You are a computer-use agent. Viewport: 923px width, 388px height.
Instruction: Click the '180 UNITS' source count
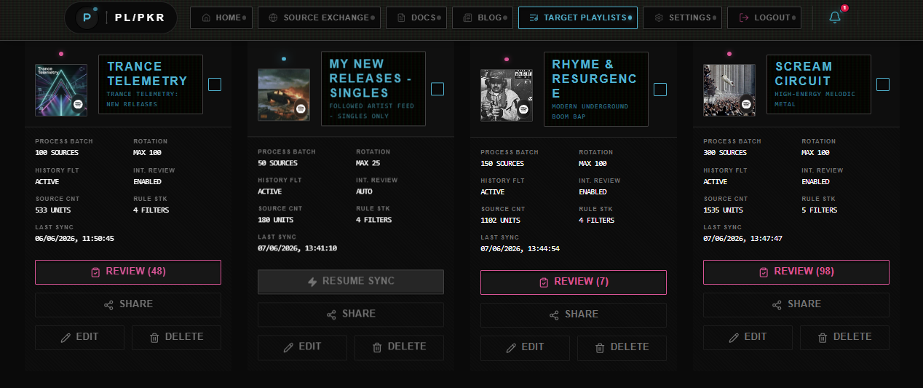pyautogui.click(x=275, y=220)
